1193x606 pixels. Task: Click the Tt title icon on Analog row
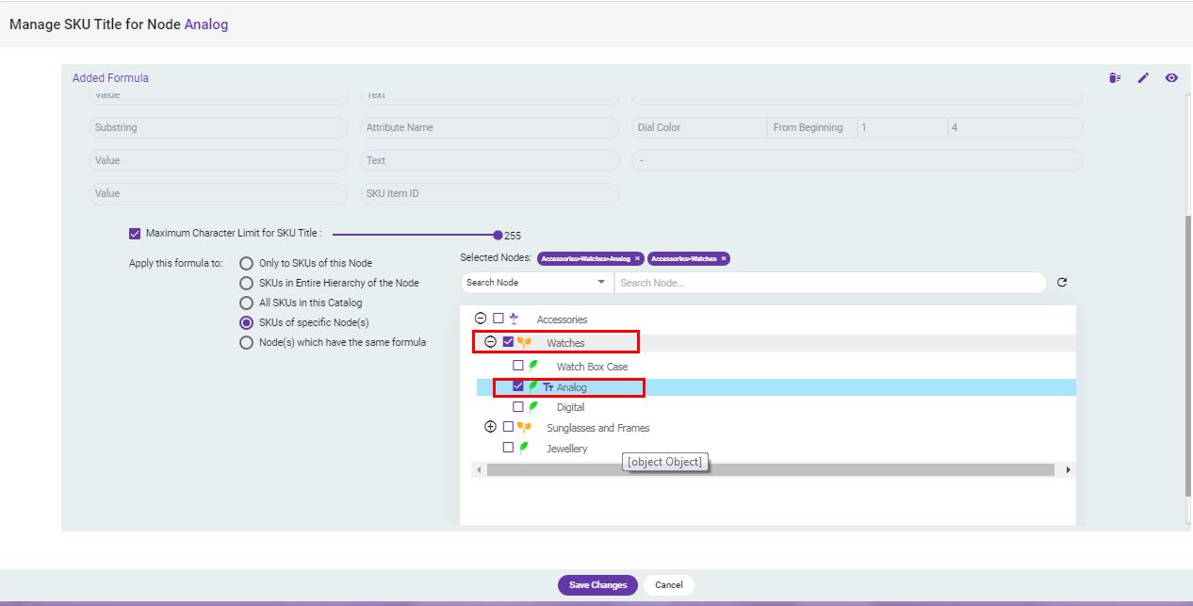coord(548,387)
